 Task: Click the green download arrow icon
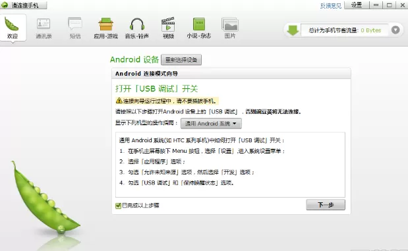click(293, 30)
